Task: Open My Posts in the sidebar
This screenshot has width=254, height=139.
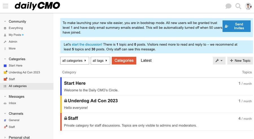Action: [15, 35]
